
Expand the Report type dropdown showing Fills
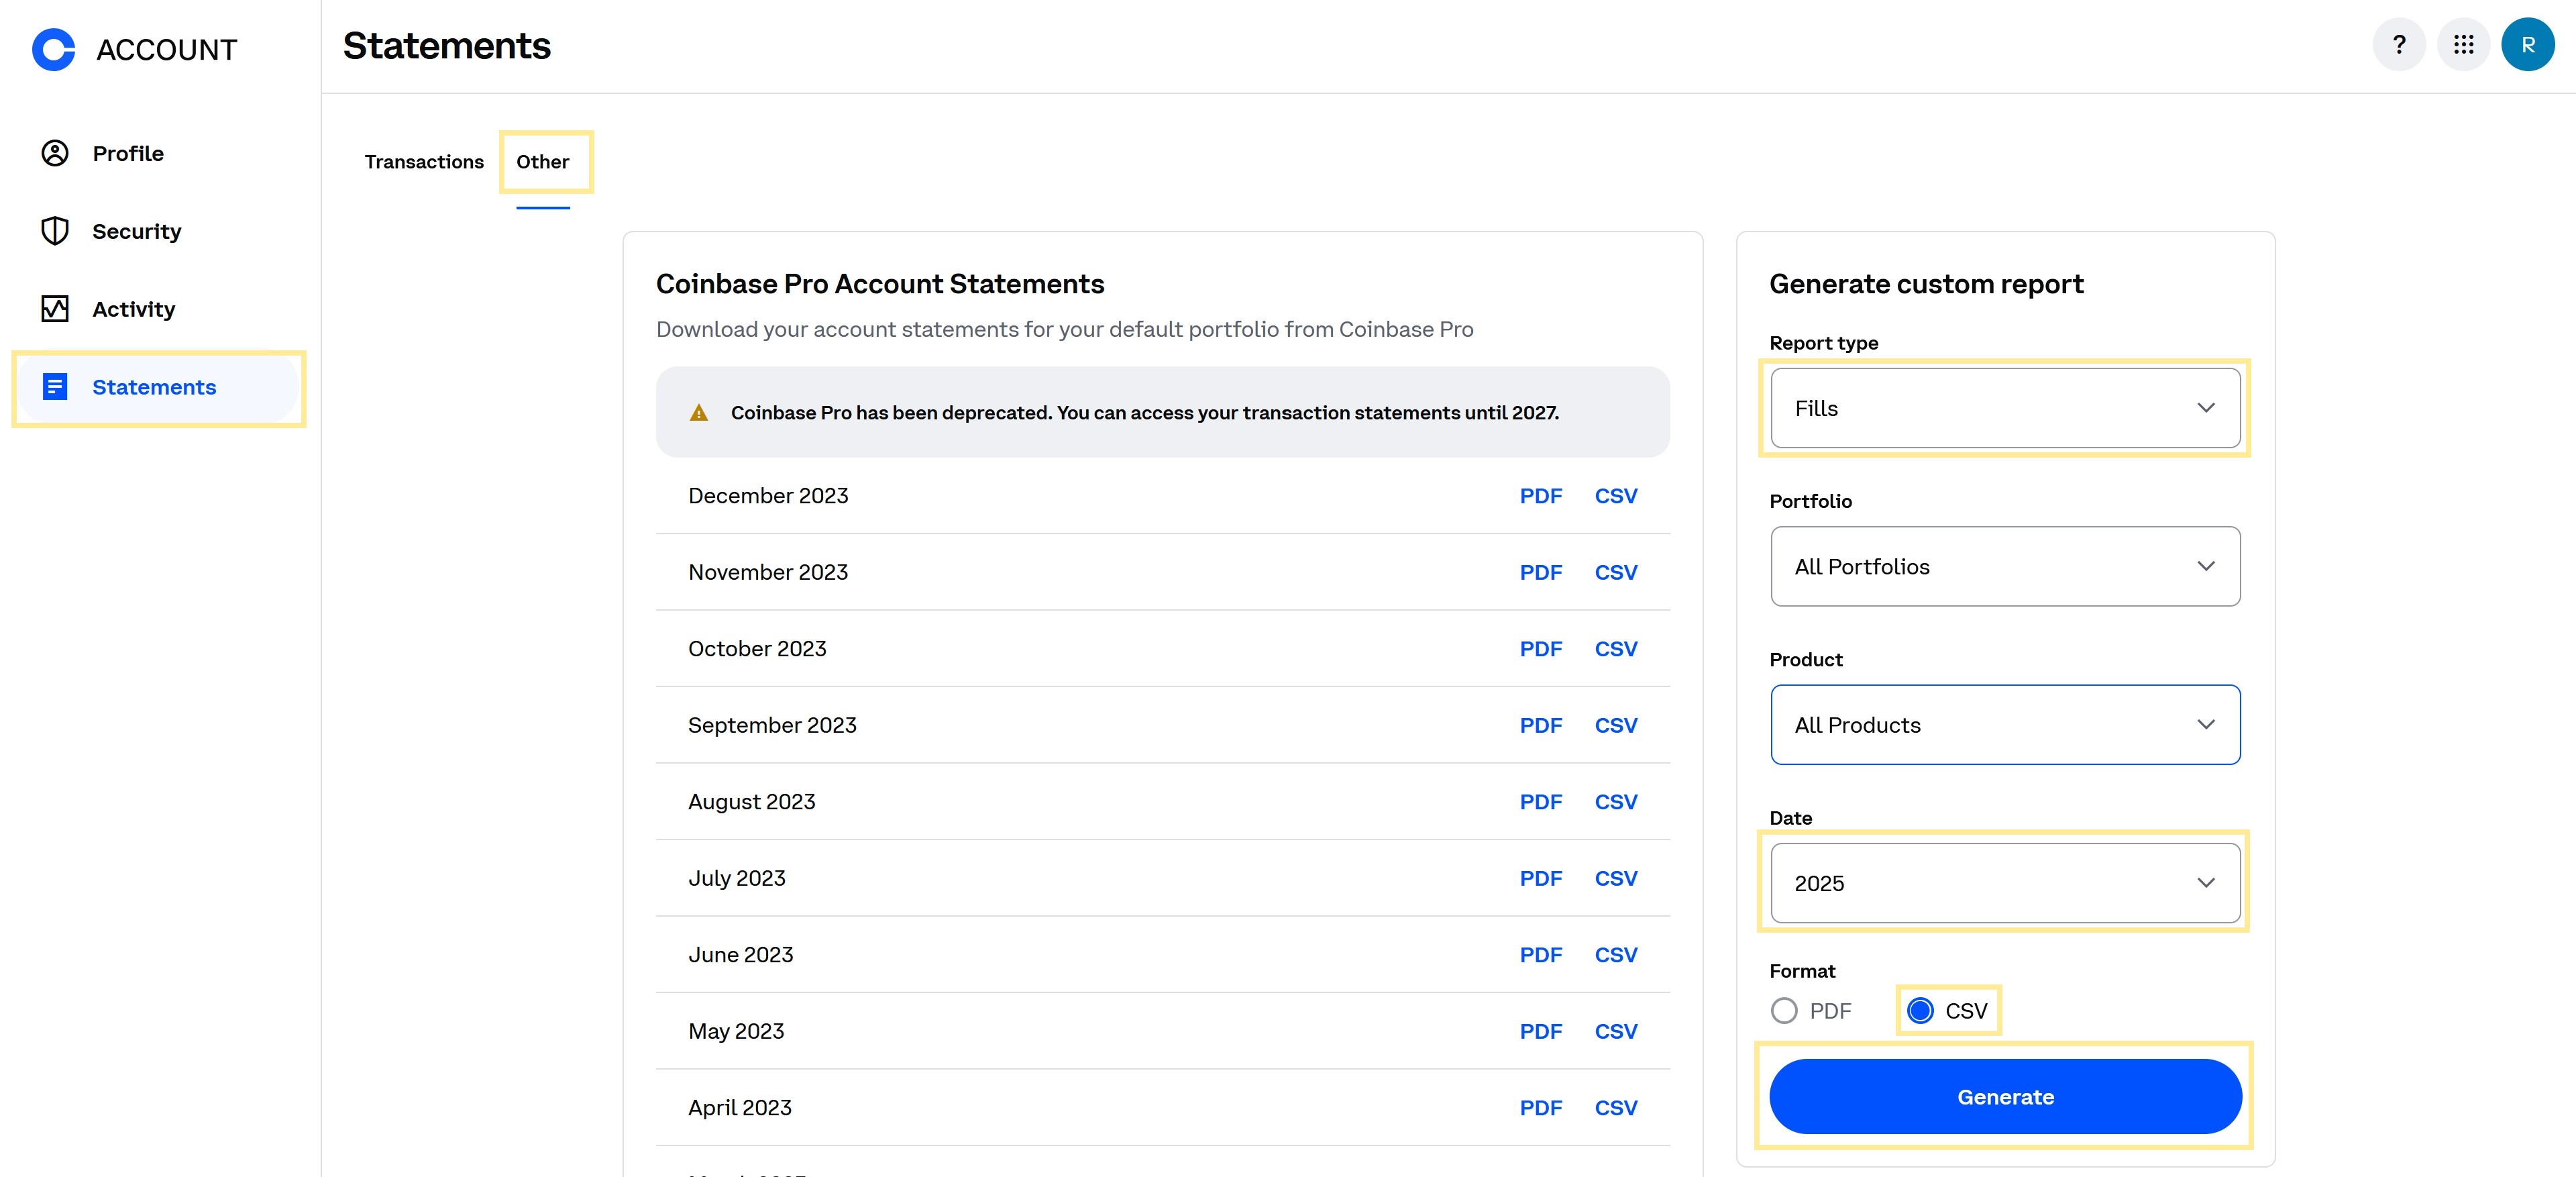pos(2005,408)
